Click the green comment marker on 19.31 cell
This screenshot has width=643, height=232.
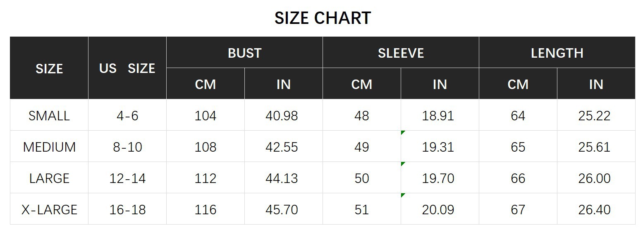(x=403, y=132)
